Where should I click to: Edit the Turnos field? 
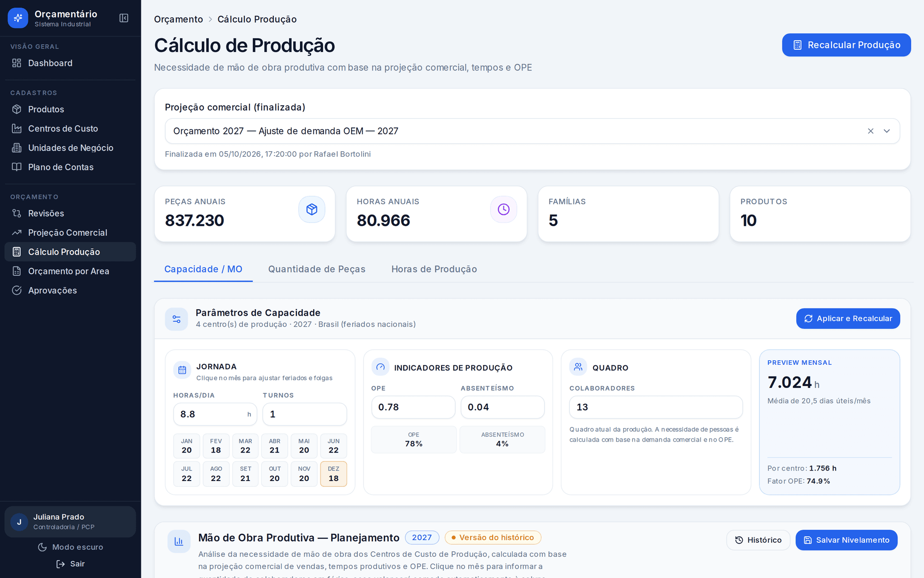click(305, 414)
